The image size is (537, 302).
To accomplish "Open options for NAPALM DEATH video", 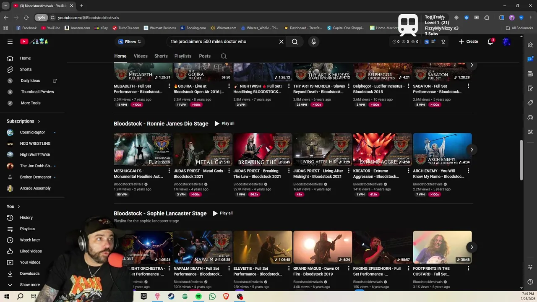I will [x=229, y=268].
